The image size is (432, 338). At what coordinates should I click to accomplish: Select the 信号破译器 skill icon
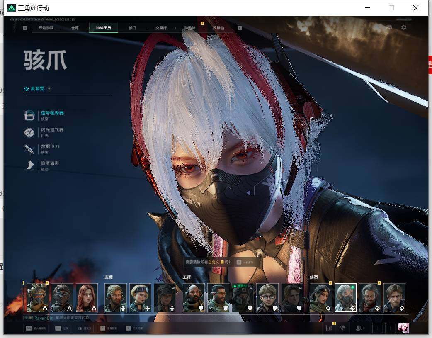(x=29, y=116)
